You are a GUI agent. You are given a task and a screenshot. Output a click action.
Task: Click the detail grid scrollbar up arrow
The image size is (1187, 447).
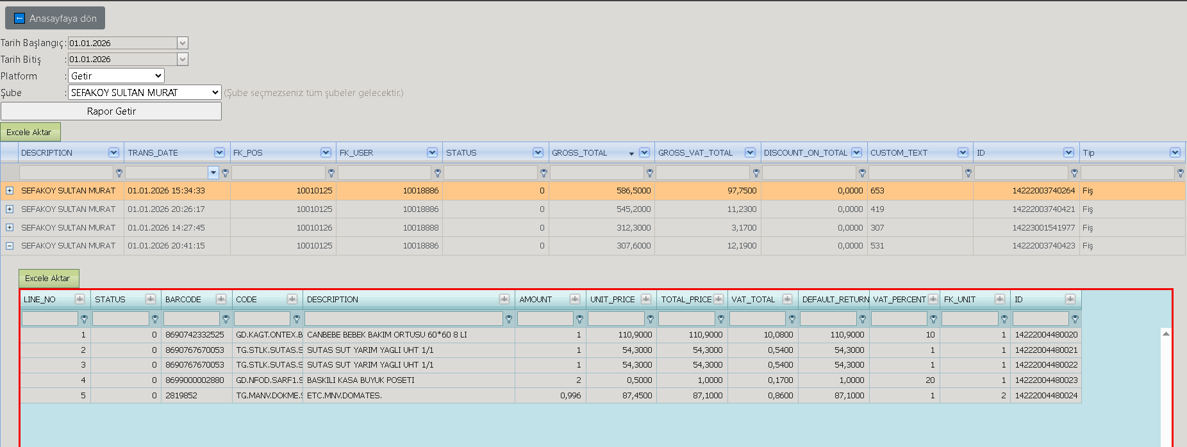(x=1166, y=334)
